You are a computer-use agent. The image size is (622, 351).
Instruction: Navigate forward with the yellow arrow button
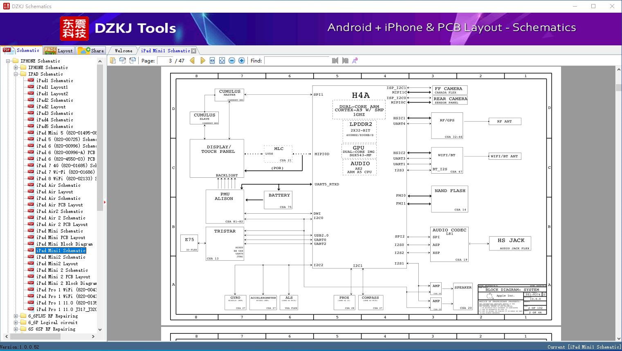203,60
